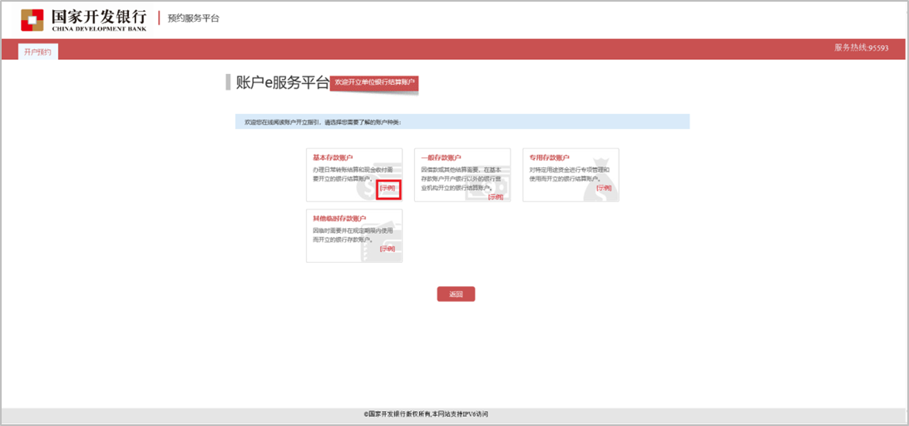Choose the 专用存款账户 card title
This screenshot has height=426, width=909.
click(x=549, y=157)
